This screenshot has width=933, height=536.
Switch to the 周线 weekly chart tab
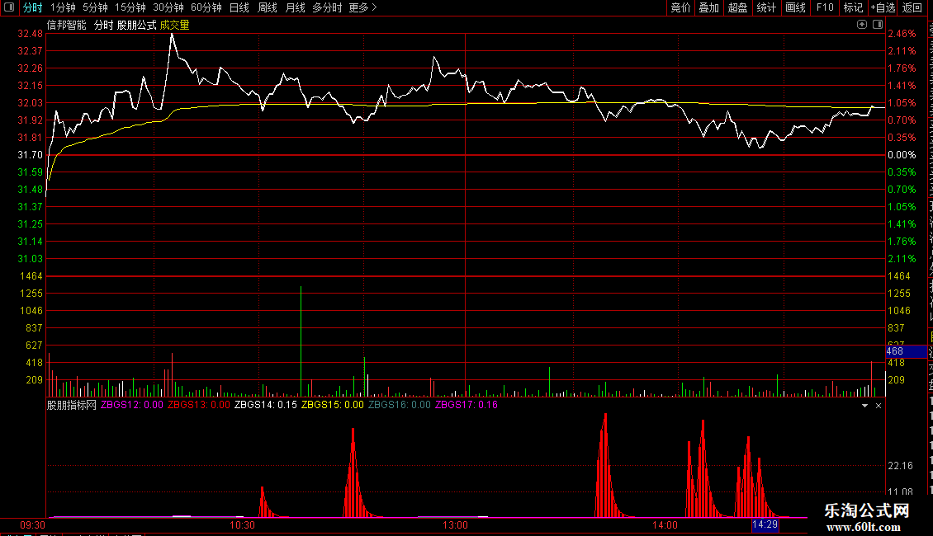[x=268, y=7]
